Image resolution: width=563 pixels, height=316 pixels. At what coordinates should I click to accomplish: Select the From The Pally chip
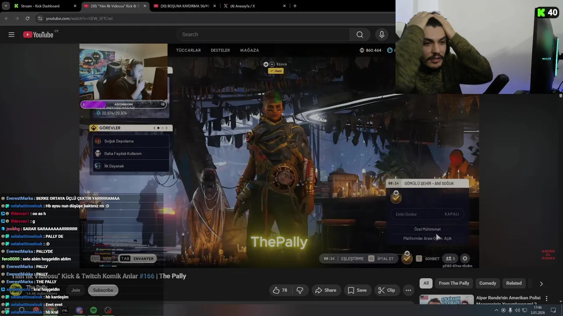(x=454, y=283)
